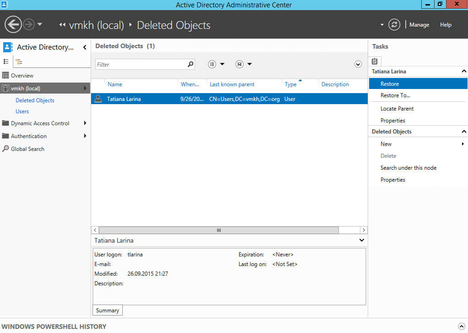468x333 pixels.
Task: Select the vmkh (local) navigation node
Action: pos(45,88)
